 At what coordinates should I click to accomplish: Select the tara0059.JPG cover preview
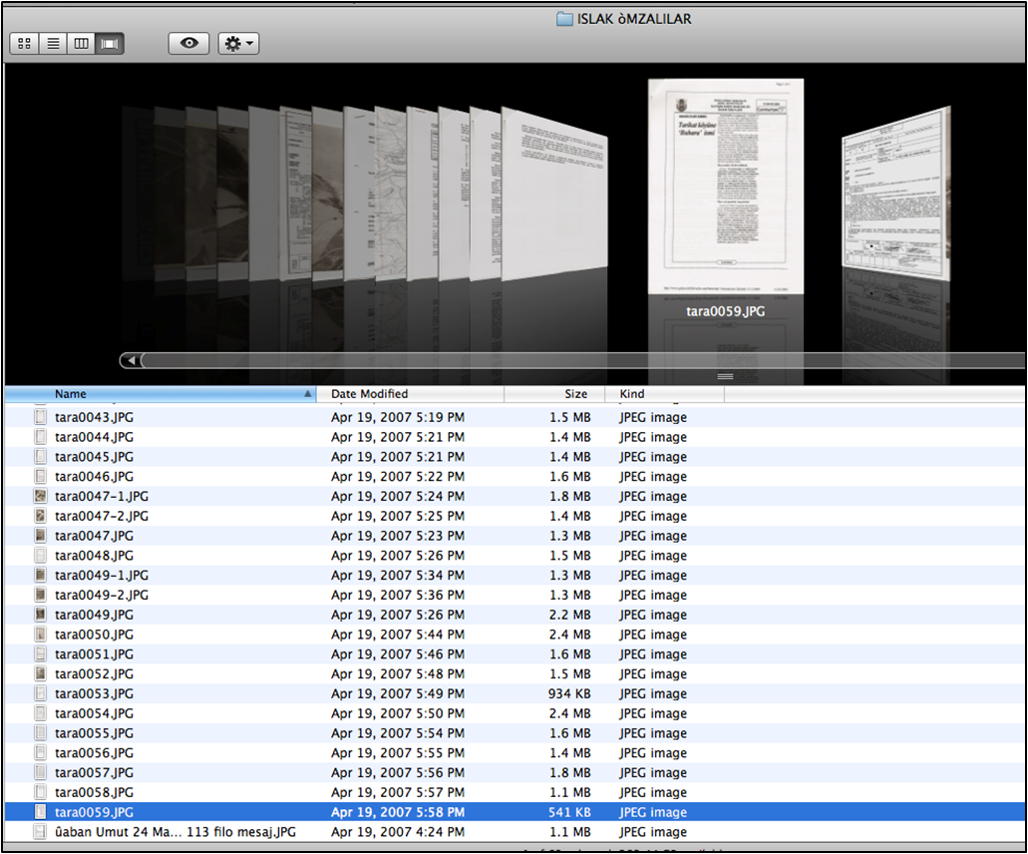click(725, 186)
